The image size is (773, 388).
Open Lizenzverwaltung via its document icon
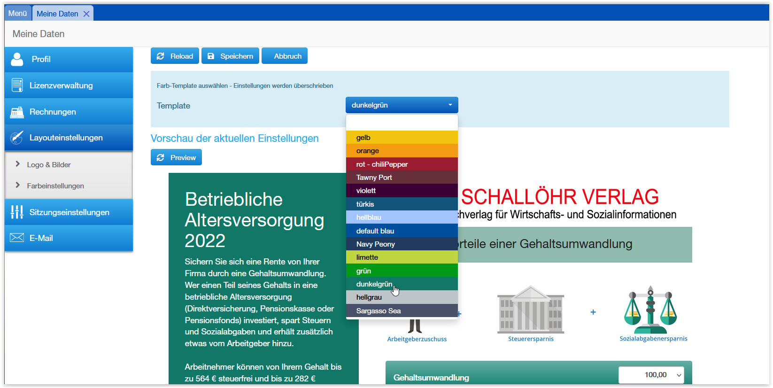coord(17,85)
